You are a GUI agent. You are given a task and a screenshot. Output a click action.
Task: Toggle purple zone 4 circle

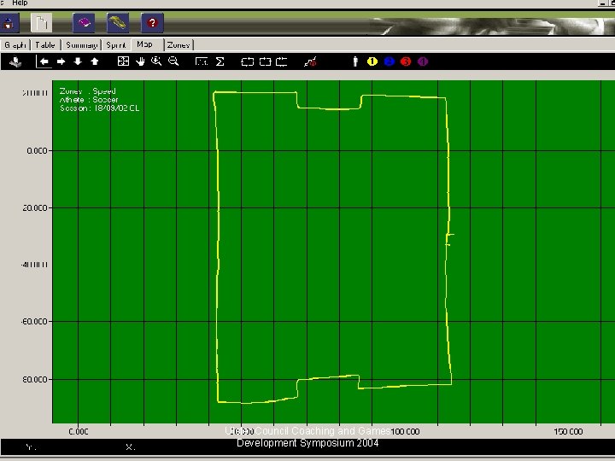tap(423, 61)
